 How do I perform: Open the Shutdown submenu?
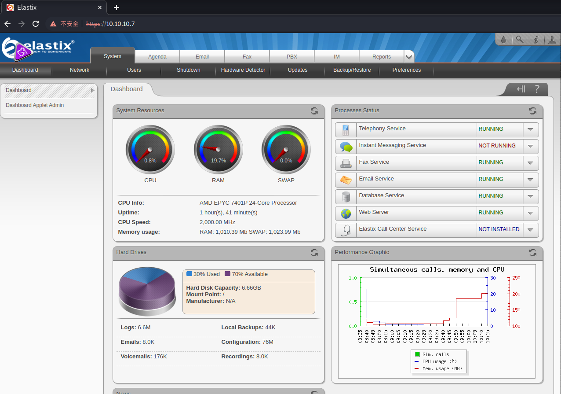pyautogui.click(x=189, y=70)
